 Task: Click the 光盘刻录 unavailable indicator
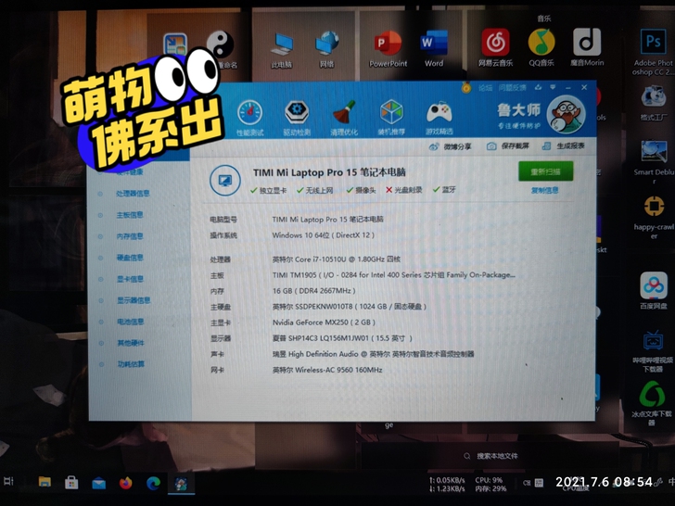404,190
